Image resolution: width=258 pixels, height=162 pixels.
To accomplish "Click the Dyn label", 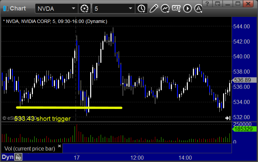I will tap(7, 157).
